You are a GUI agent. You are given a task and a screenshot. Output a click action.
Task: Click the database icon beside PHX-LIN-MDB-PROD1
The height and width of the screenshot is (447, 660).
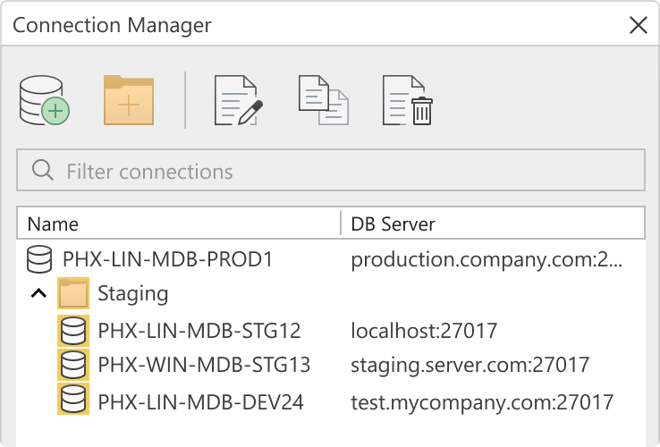tap(39, 260)
